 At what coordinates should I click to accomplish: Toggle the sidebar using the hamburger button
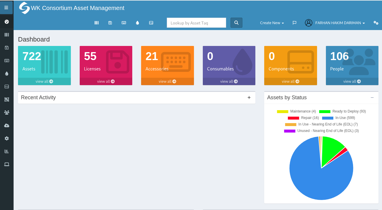[6, 8]
